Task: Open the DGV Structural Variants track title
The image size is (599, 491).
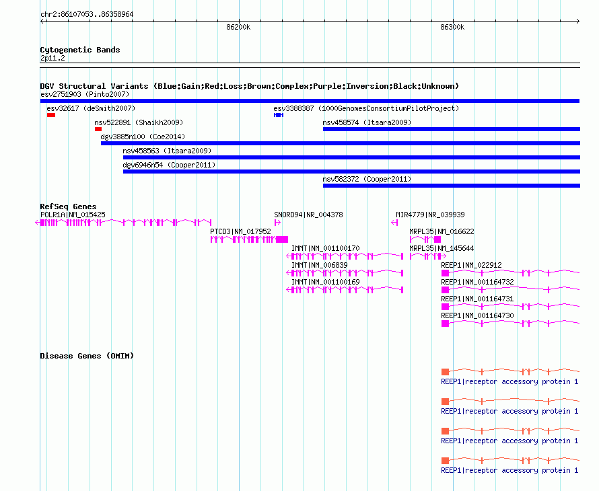Action: click(250, 86)
